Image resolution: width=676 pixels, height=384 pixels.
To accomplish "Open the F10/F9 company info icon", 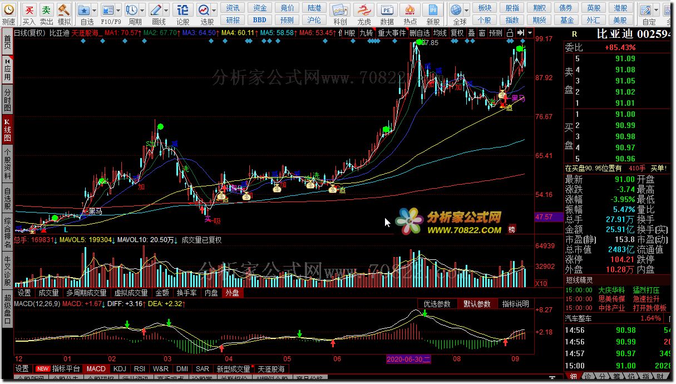I will coord(107,10).
